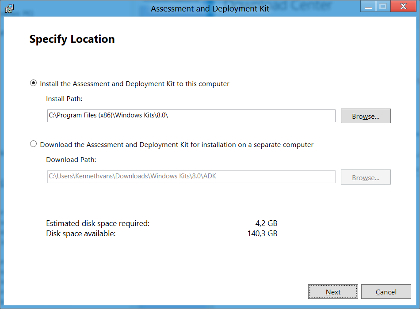Click the "Estimated disk space required:" label
Viewport: 420px width, 309px height.
[x=98, y=223]
